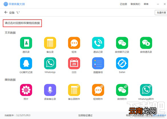This screenshot has width=167, height=119.
Task: Close the recovery app window
Action: pos(165,4)
